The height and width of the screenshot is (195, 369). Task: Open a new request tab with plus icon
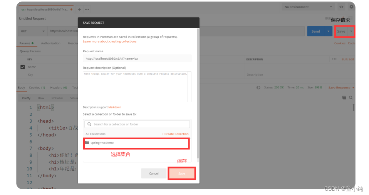tap(79, 9)
